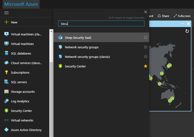This screenshot has height=137, width=194.
Task: Click the Network security groups shield icon
Action: [x=60, y=47]
